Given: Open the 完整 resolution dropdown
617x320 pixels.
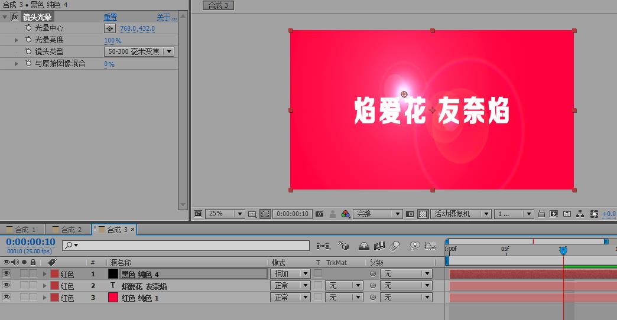Looking at the screenshot, I should tap(378, 214).
